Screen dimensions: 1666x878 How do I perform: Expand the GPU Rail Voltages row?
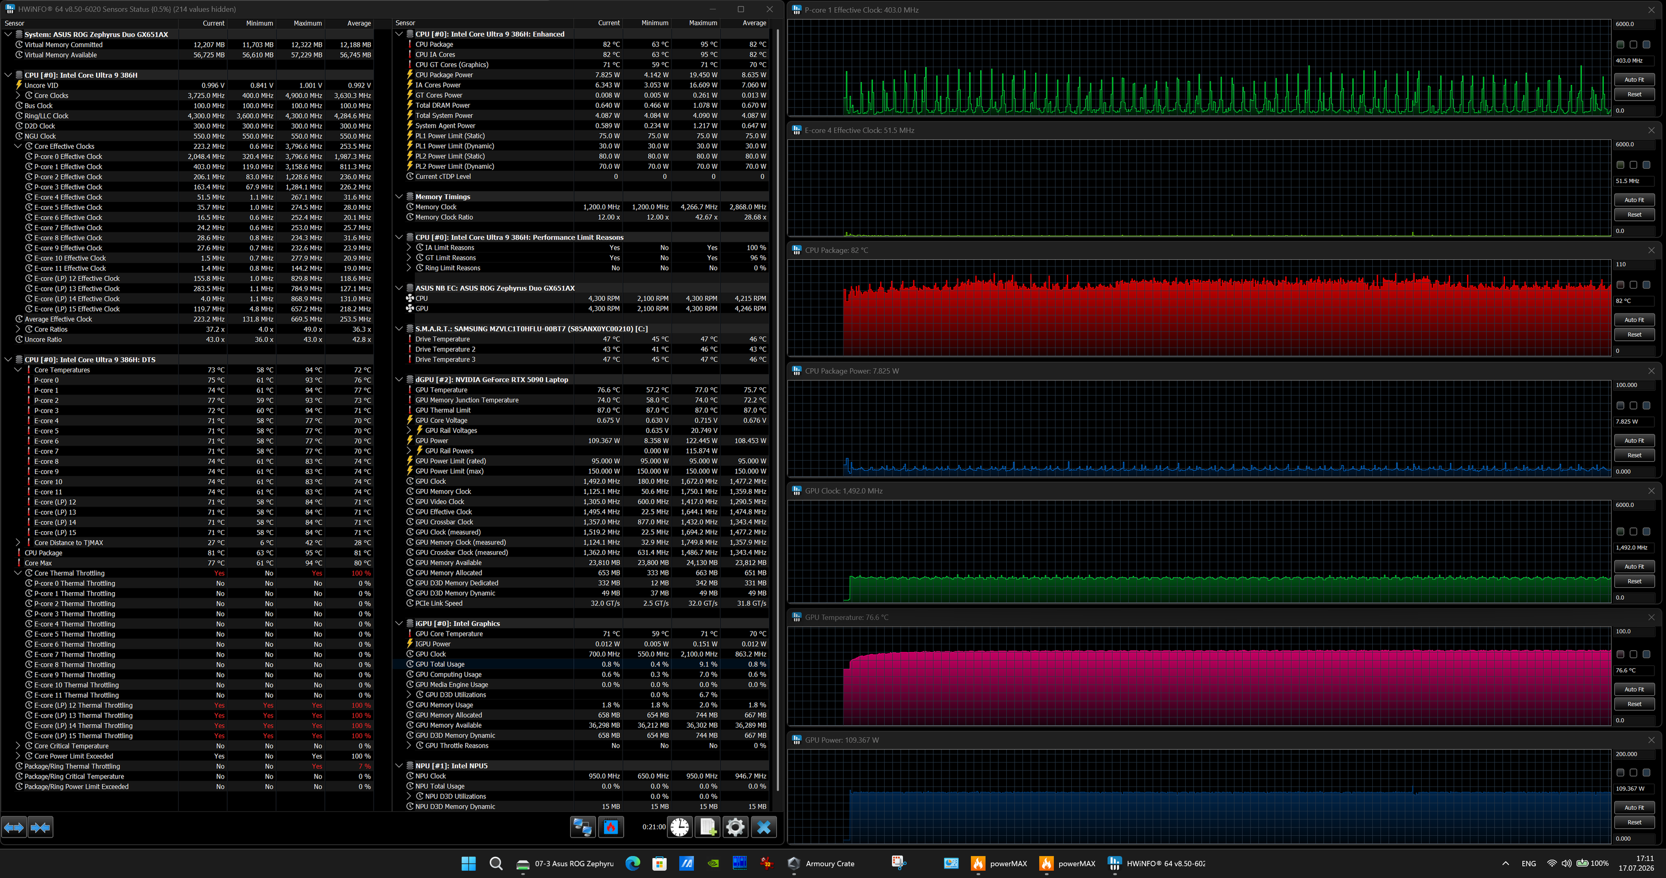click(x=409, y=431)
